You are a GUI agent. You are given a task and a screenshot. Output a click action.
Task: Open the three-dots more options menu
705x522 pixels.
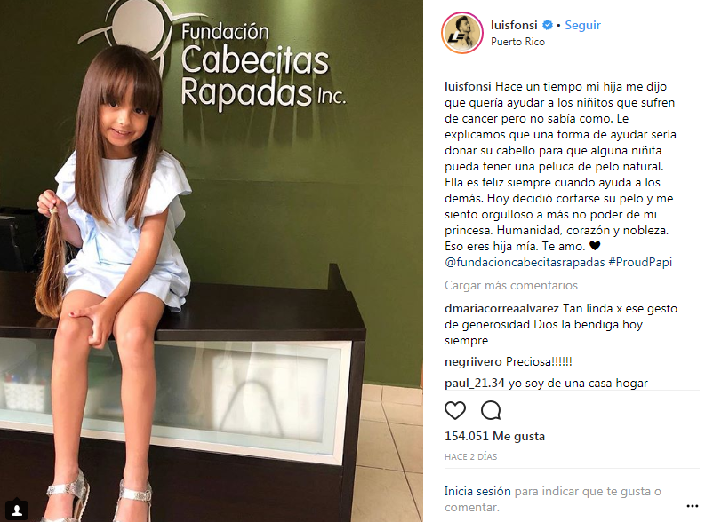point(692,506)
